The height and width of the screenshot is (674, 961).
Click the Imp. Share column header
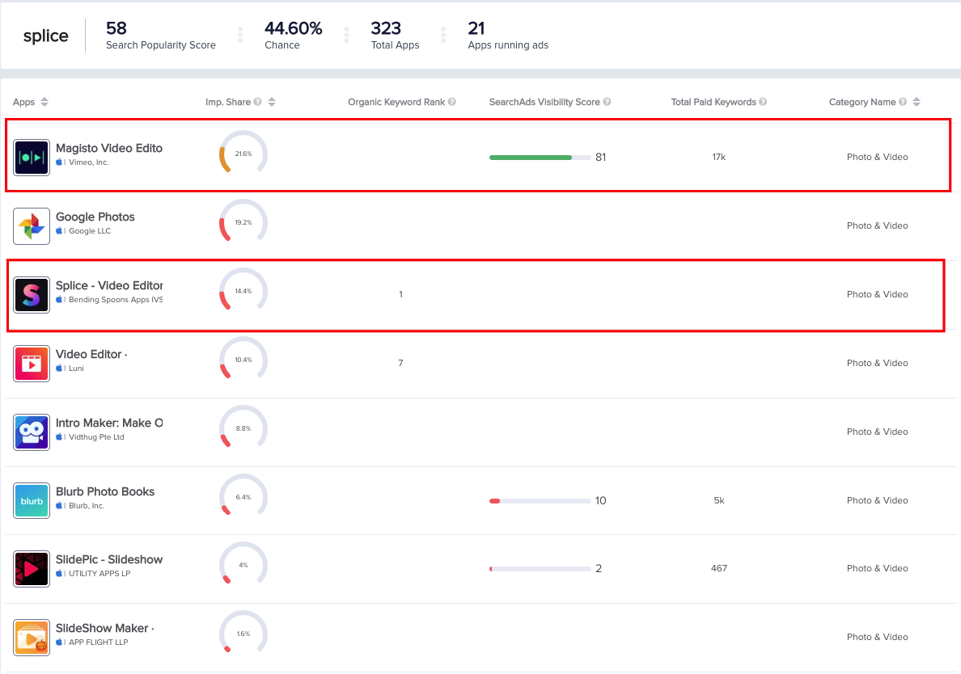point(228,102)
